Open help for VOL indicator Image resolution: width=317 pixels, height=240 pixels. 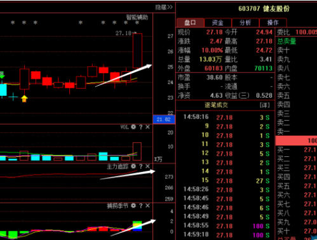coord(141,127)
